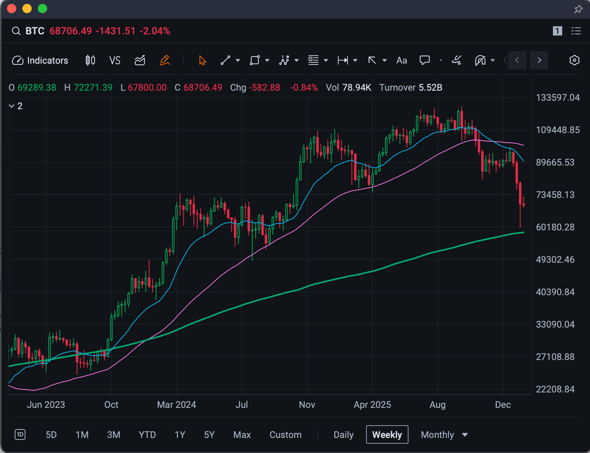Open the VS compare tool
Viewport: 590px width, 453px height.
[x=115, y=61]
